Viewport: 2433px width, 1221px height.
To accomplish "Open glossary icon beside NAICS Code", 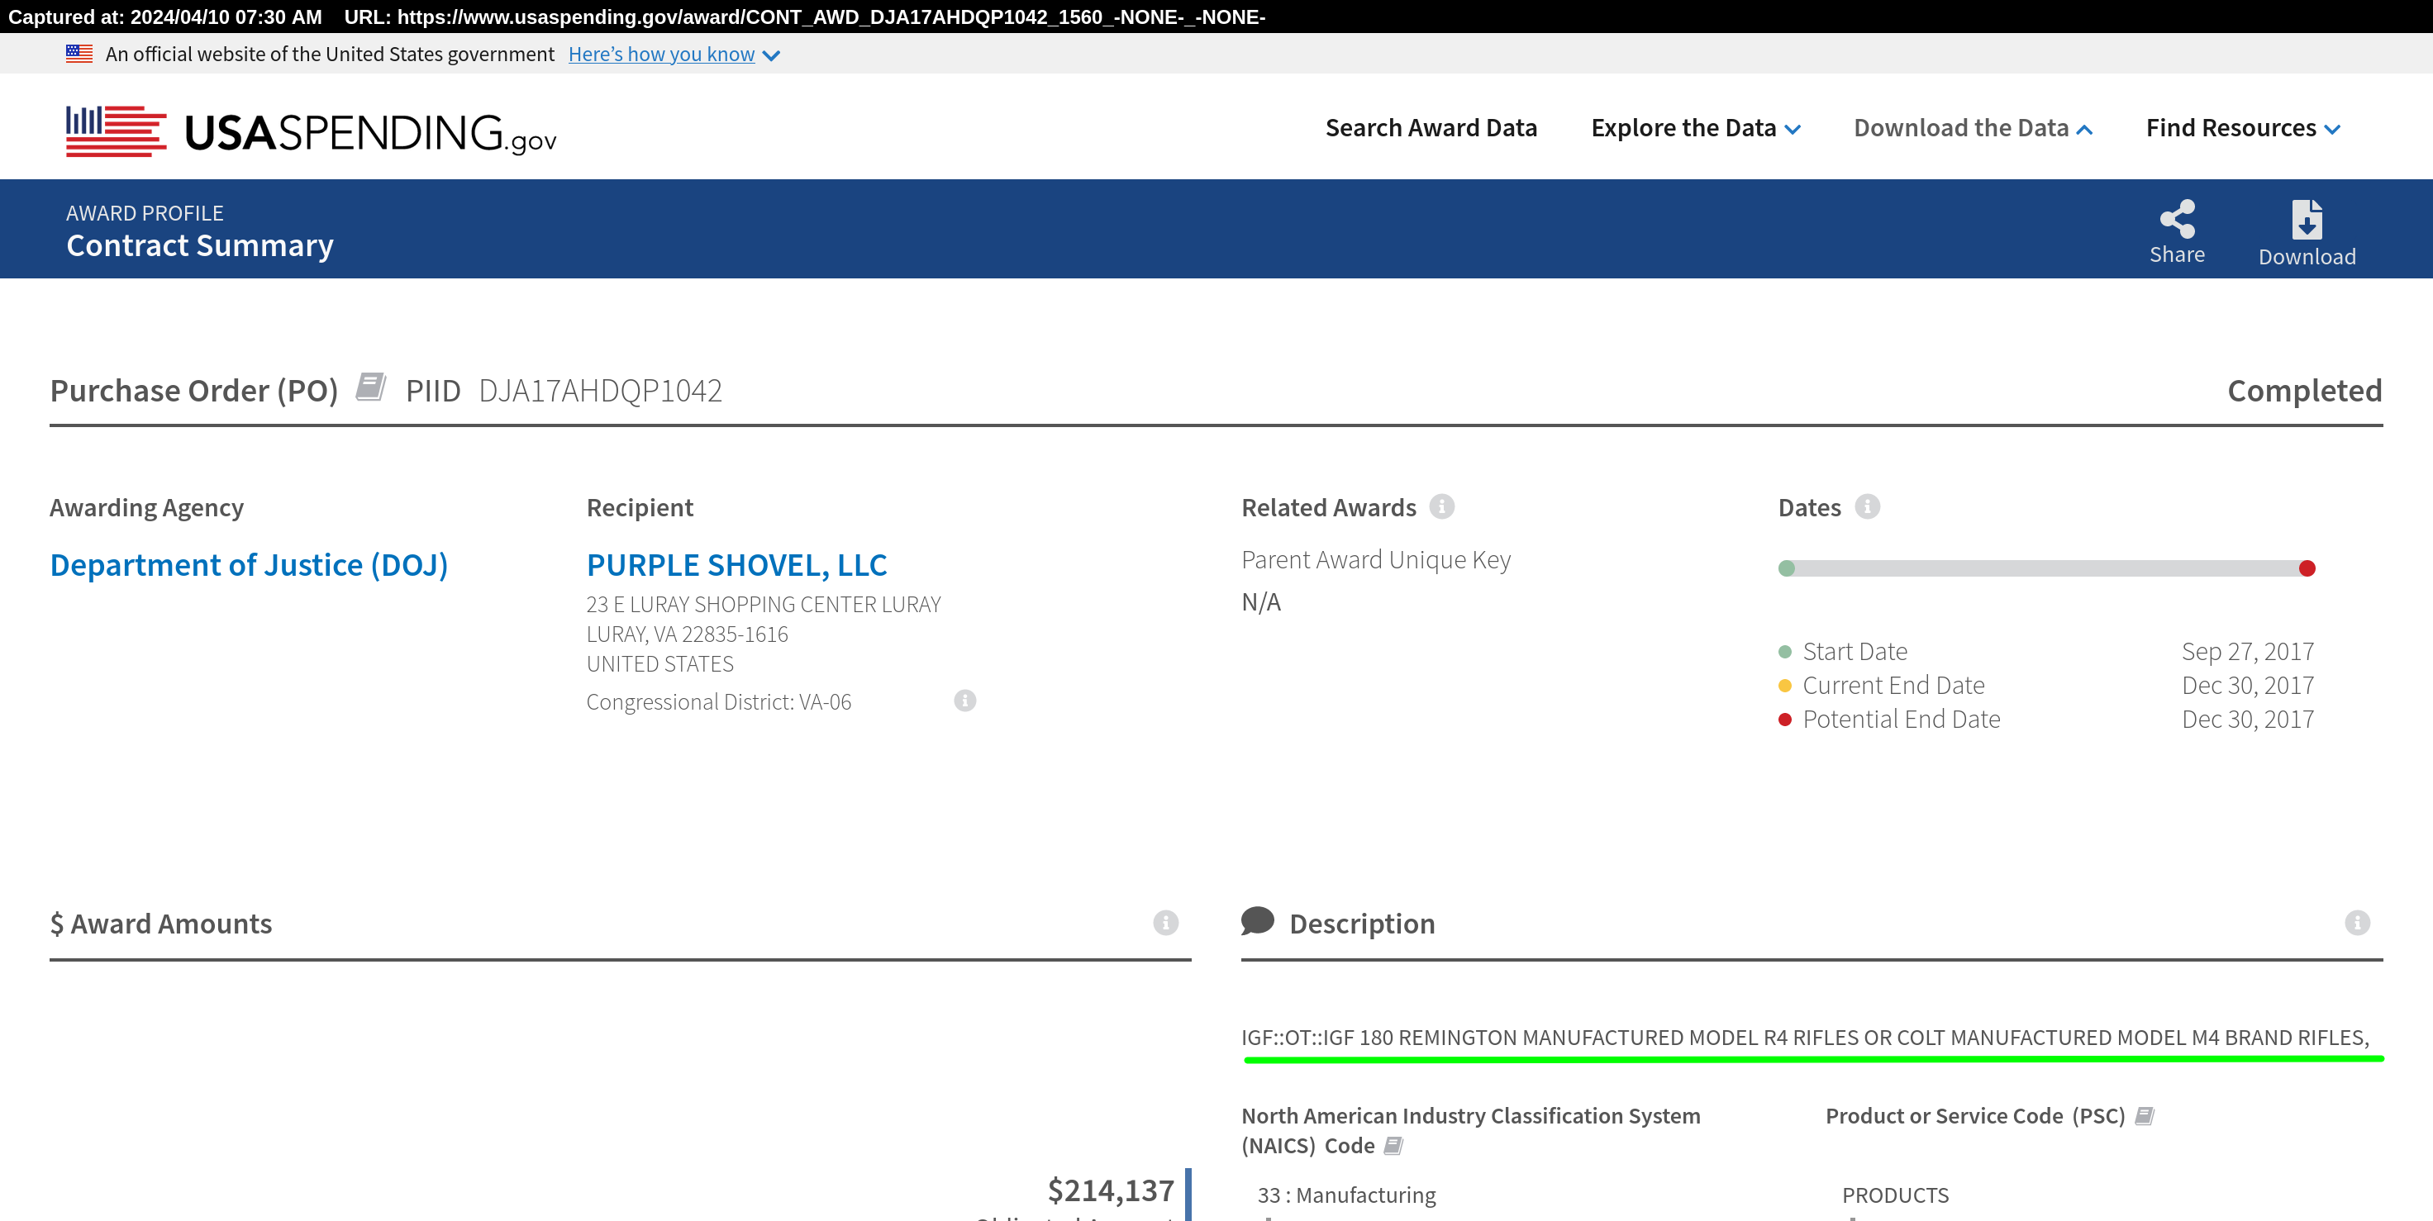I will pos(1393,1146).
